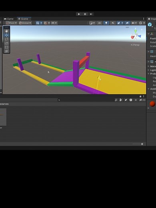Click the Transform component icon
The height and width of the screenshot is (208, 156).
point(152,34)
